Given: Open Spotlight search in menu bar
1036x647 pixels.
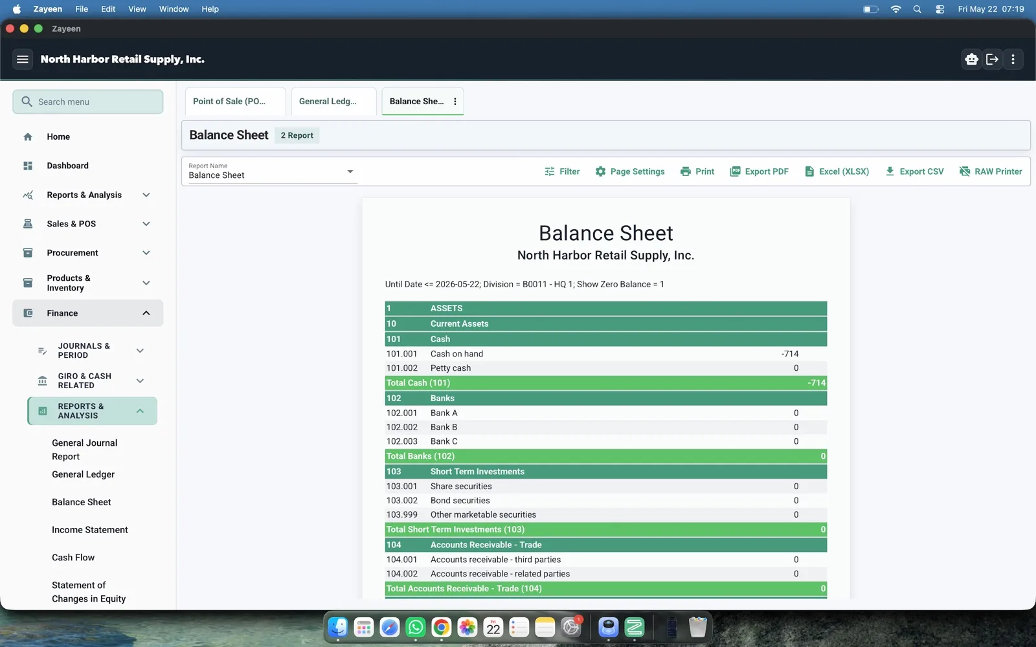Looking at the screenshot, I should point(917,9).
